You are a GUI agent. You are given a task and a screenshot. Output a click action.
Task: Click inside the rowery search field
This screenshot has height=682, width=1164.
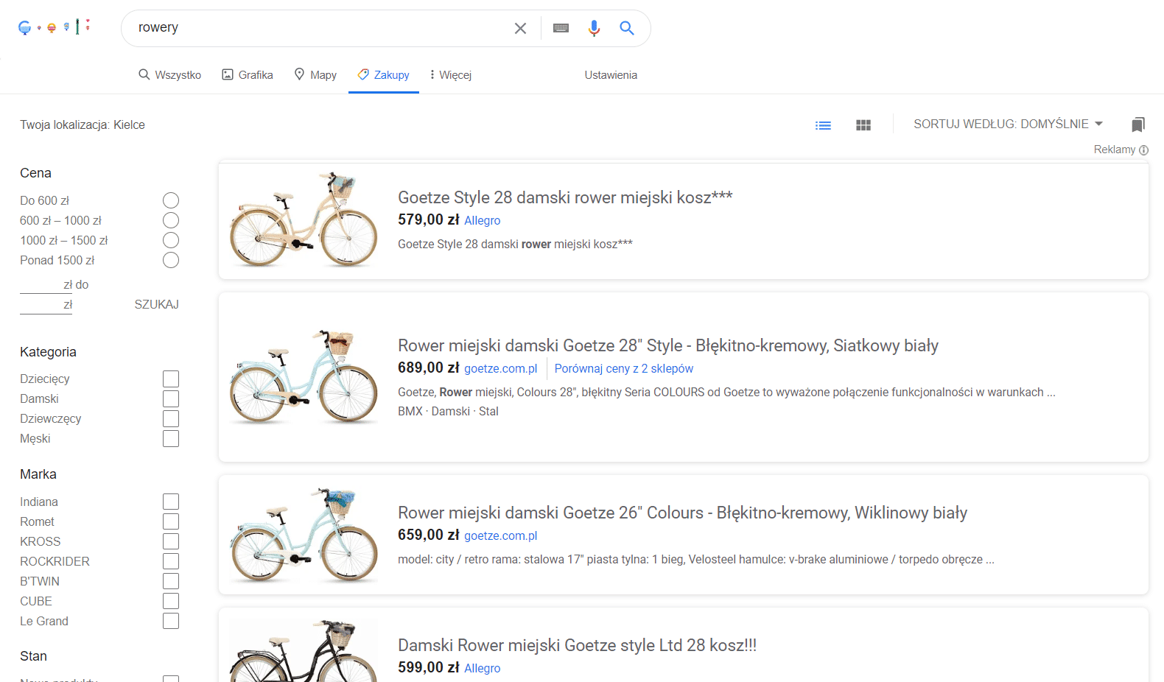click(320, 28)
